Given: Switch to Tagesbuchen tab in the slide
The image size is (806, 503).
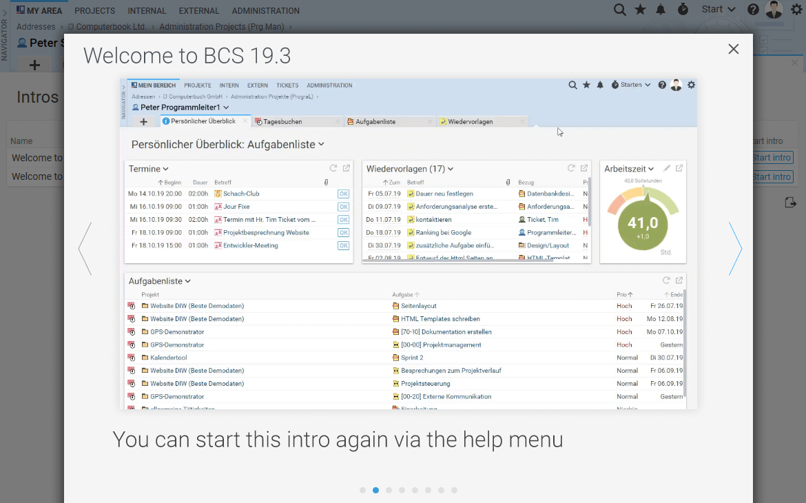Looking at the screenshot, I should coord(297,121).
